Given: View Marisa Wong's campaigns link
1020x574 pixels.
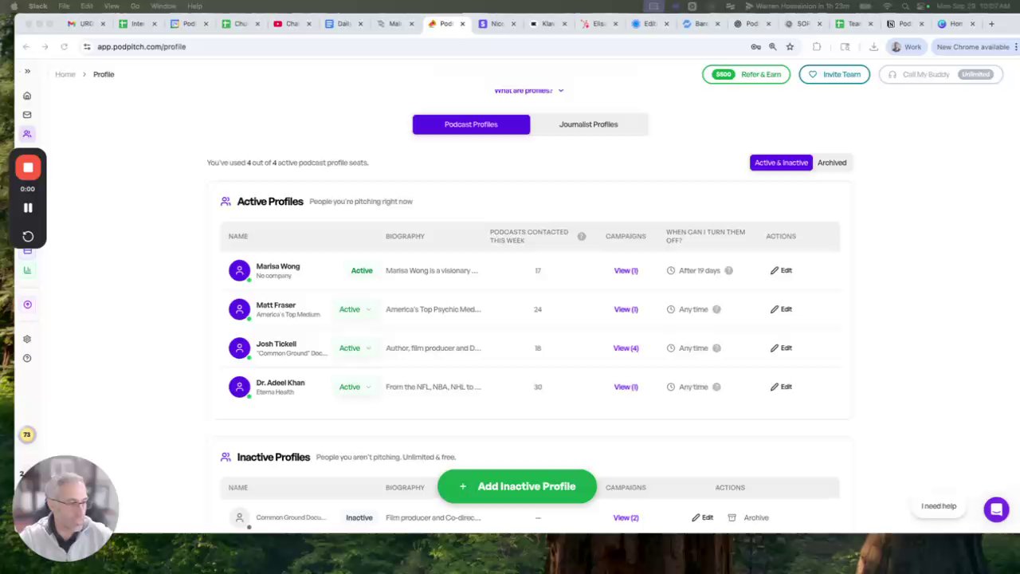Looking at the screenshot, I should pyautogui.click(x=626, y=270).
